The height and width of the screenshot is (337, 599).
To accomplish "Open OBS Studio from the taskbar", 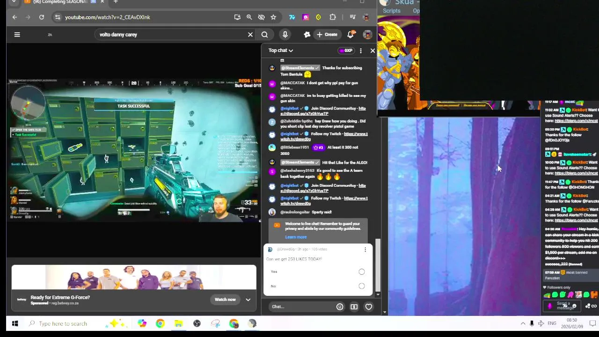I will point(197,323).
